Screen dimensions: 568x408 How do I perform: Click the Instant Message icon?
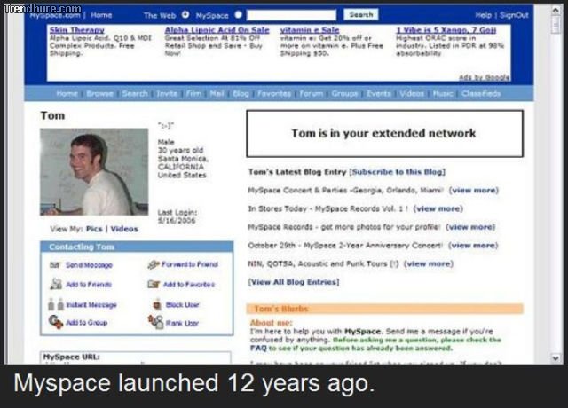click(x=55, y=304)
